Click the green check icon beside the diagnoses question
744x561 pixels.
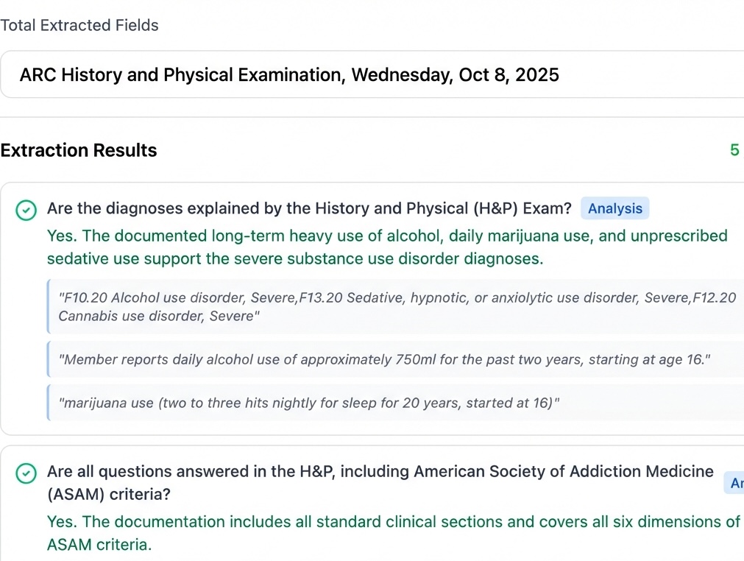click(x=26, y=211)
